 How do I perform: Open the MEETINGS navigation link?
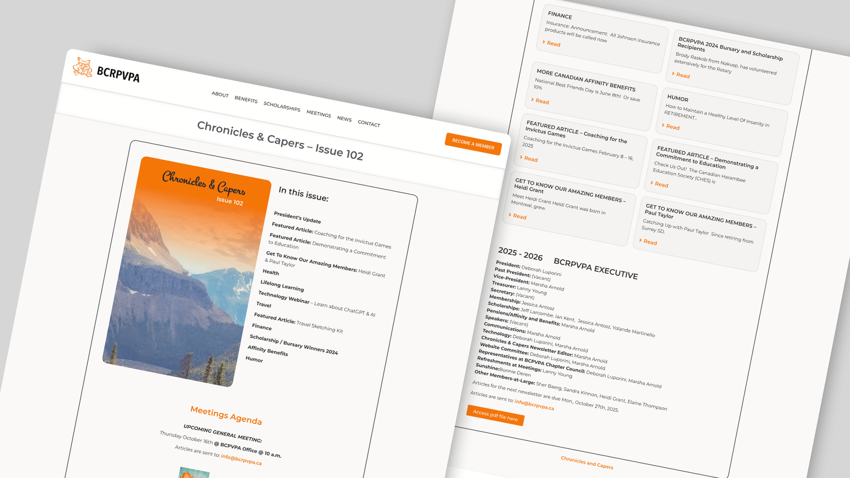(318, 114)
